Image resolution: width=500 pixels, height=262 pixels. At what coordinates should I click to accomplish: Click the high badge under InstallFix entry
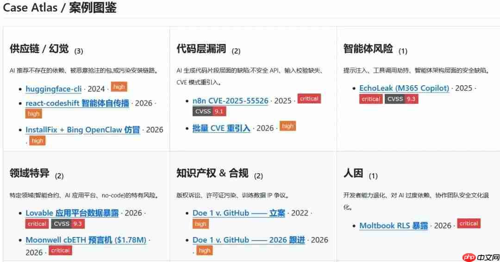point(37,141)
